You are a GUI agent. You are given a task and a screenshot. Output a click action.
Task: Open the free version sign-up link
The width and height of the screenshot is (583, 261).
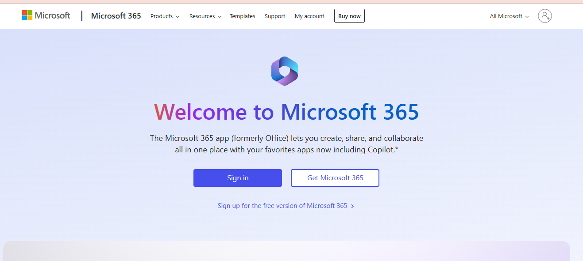(286, 206)
